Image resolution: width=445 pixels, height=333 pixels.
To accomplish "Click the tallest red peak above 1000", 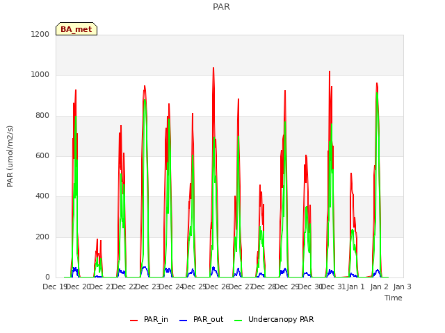I will point(213,69).
